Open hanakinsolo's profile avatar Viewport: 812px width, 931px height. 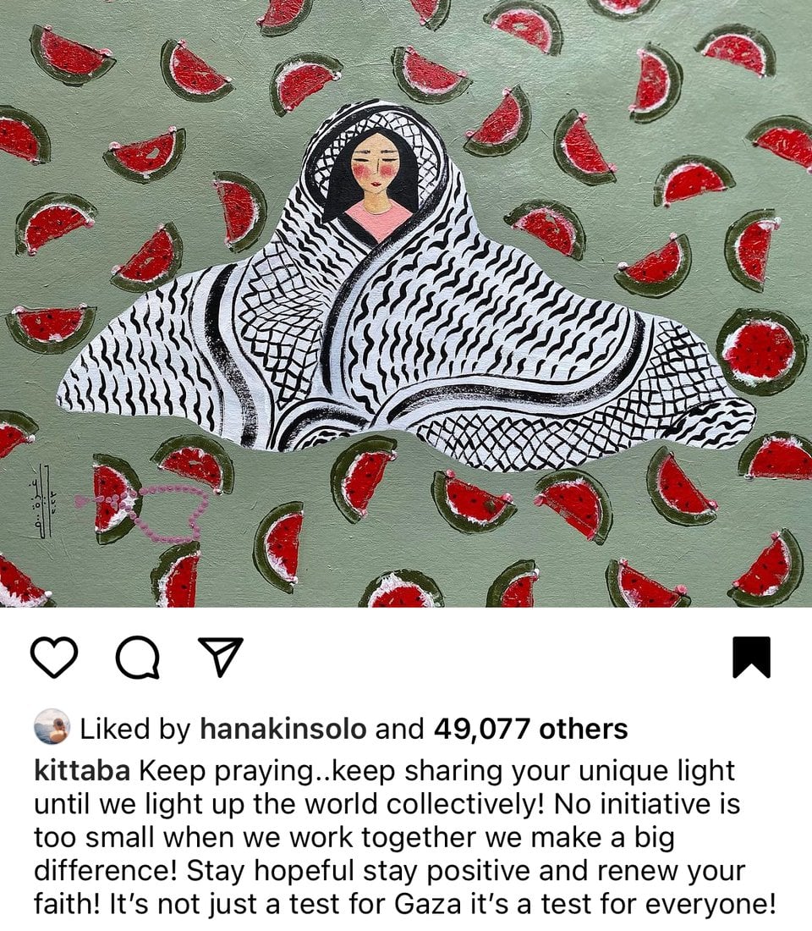[x=52, y=727]
